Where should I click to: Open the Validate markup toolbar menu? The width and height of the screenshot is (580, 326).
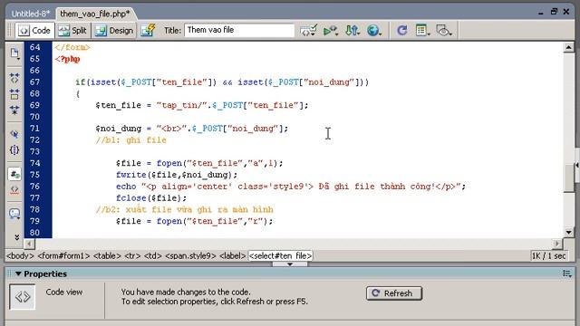[308, 30]
